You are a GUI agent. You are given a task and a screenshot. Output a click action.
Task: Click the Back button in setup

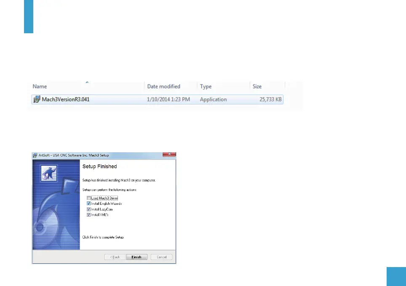[115, 257]
